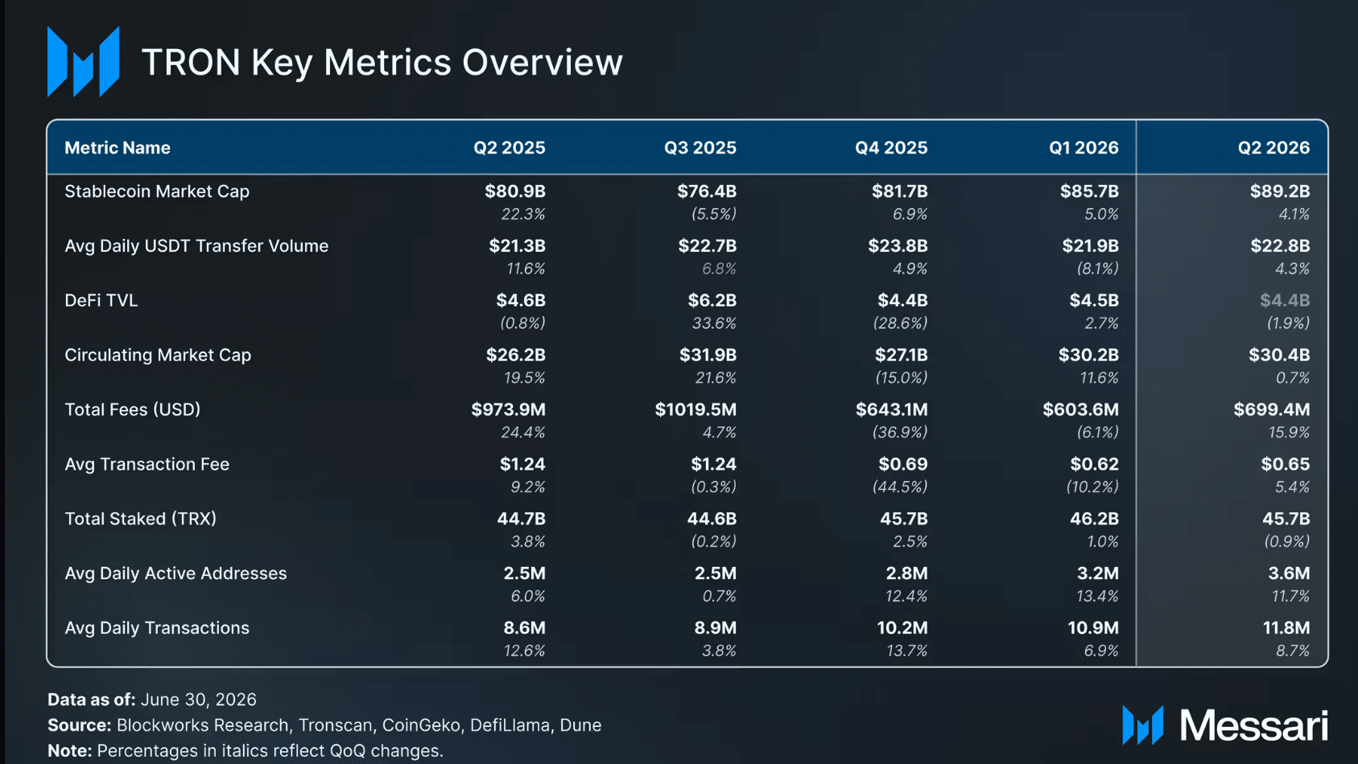Click the Messari logo icon at bottom right

tap(1143, 725)
